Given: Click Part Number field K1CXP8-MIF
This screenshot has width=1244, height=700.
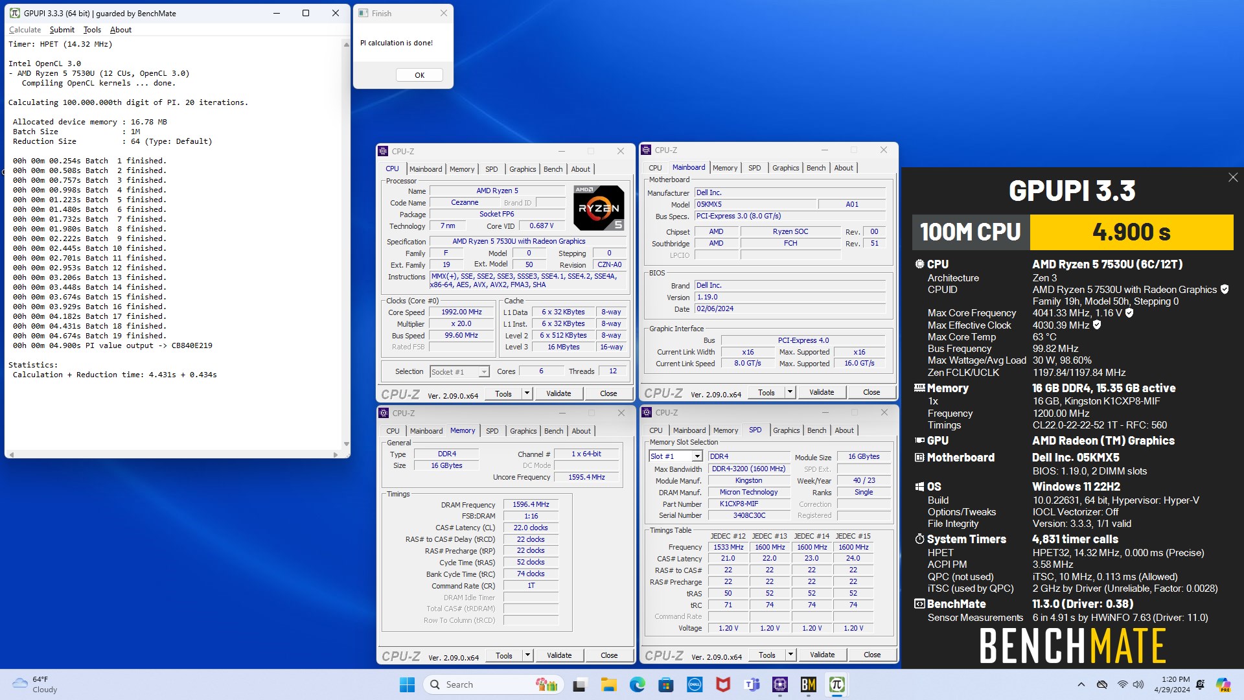Looking at the screenshot, I should tap(749, 504).
